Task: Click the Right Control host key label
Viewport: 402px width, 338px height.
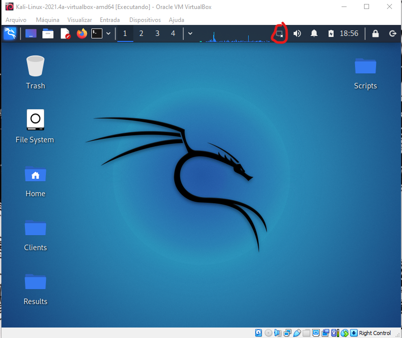Action: (375, 333)
